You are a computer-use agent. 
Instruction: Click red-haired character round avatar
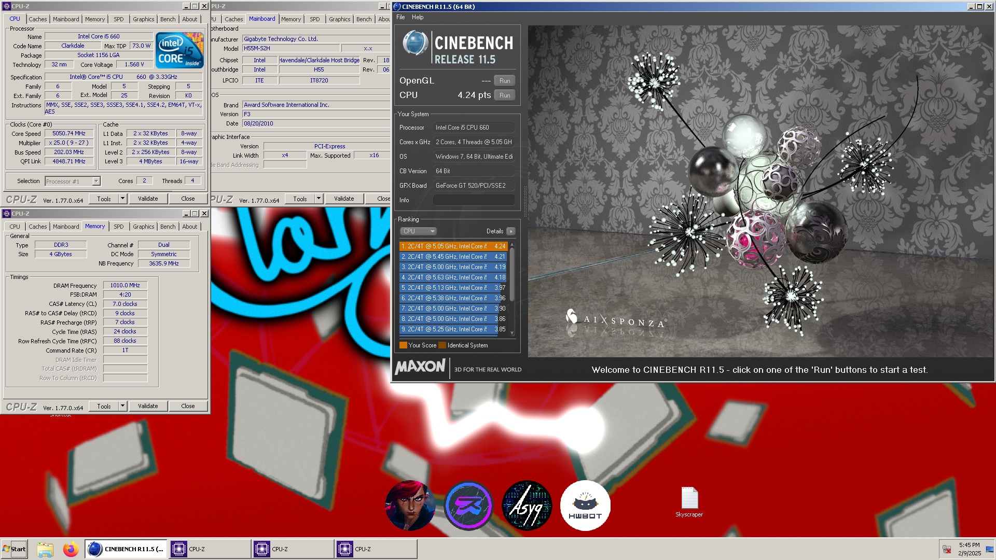click(x=410, y=506)
